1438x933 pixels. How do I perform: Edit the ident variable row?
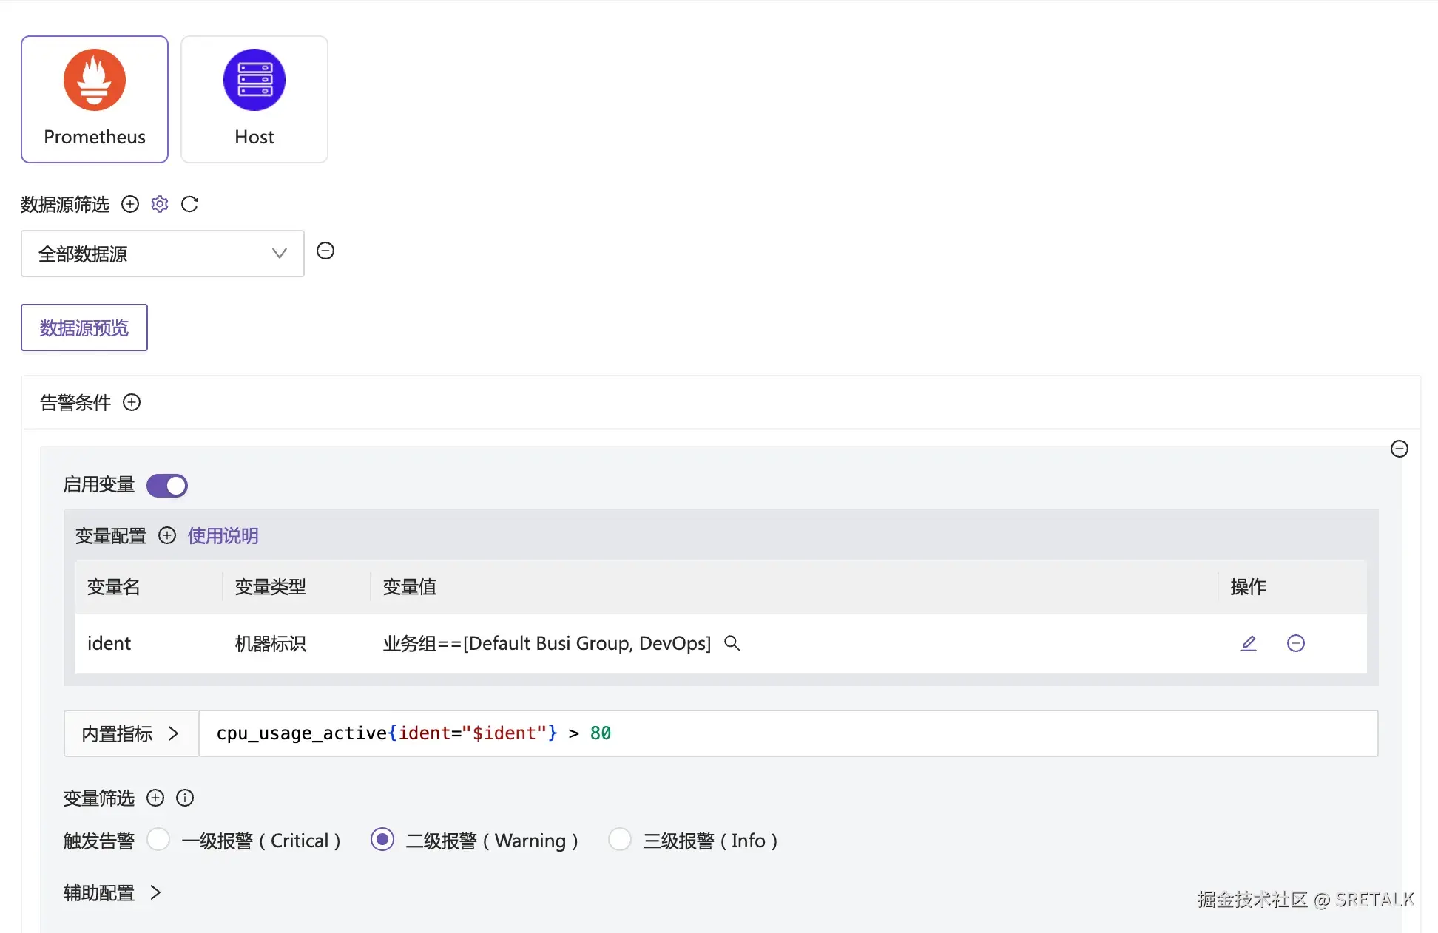click(1249, 643)
